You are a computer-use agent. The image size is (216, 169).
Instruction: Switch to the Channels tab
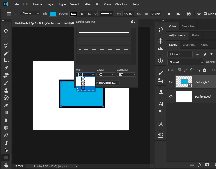tap(188, 44)
